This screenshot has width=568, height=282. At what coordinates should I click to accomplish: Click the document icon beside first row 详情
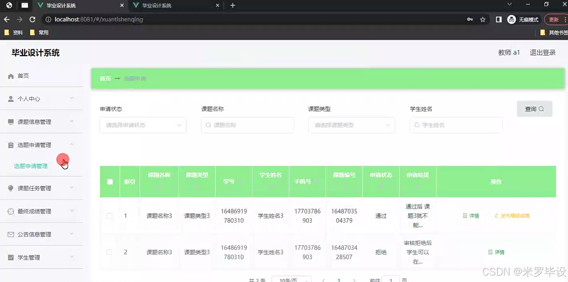click(x=464, y=215)
